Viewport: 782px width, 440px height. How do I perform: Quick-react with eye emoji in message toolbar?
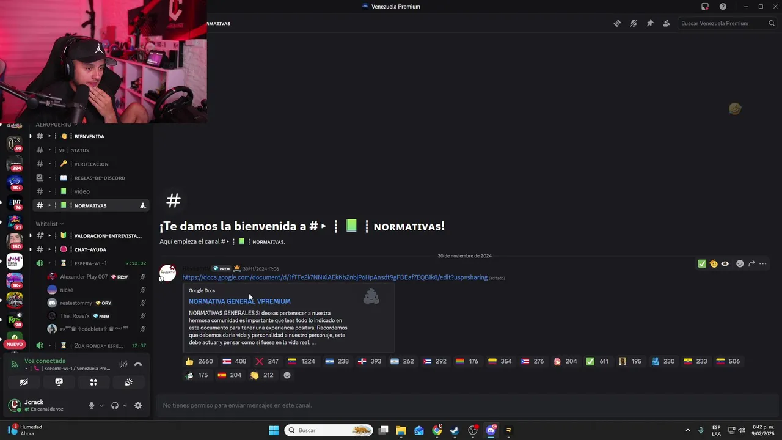tap(725, 264)
